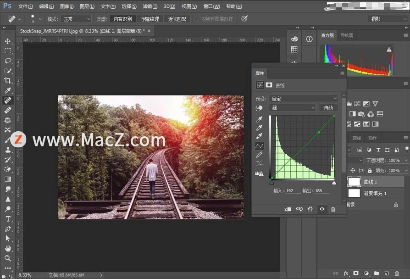Viewport: 410px width, 279px height.
Task: Select the Clone Stamp tool
Action: pos(8,150)
